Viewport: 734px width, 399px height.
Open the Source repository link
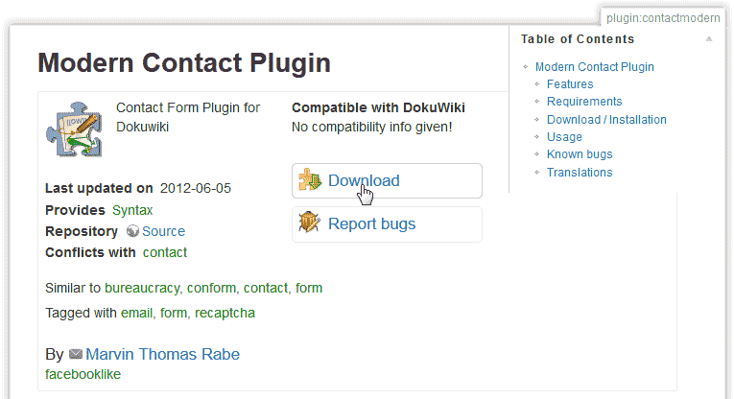point(163,231)
